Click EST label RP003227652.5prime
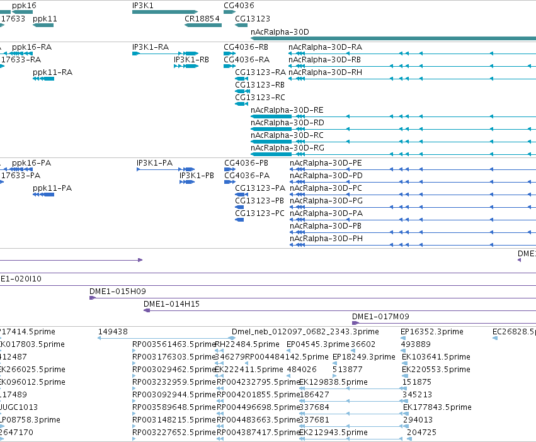Viewport: 536px width, 442px height. [x=174, y=433]
